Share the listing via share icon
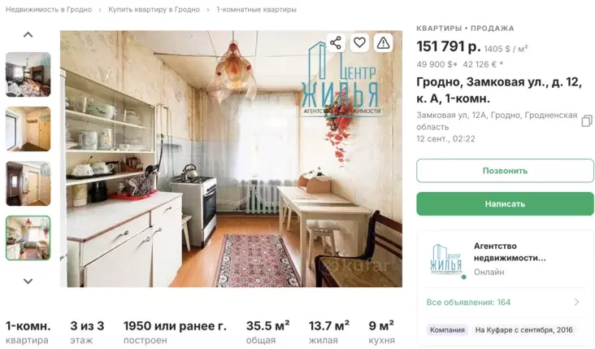Viewport: 595px width, 349px height. click(x=336, y=42)
